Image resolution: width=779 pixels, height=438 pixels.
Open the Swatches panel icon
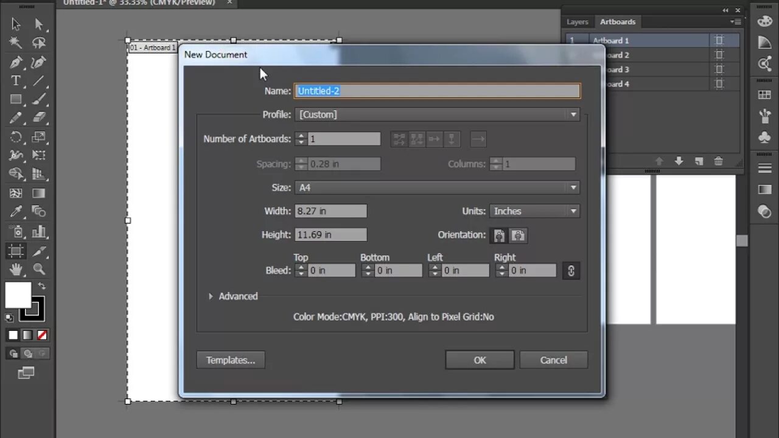[x=764, y=94]
